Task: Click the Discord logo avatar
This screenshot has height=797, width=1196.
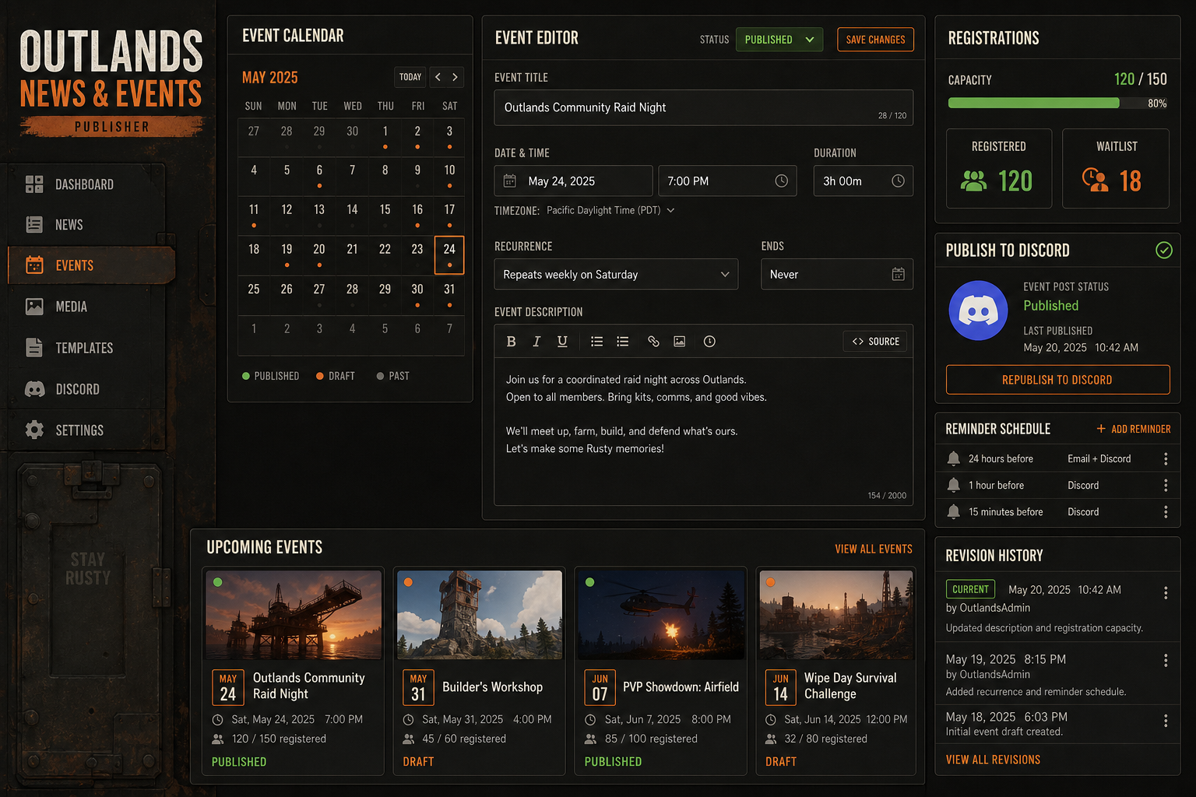Action: click(x=979, y=311)
